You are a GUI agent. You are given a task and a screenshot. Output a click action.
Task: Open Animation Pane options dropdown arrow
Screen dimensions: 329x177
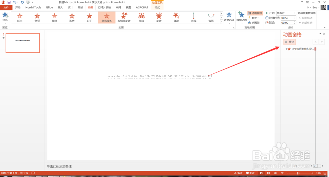pos(320,34)
